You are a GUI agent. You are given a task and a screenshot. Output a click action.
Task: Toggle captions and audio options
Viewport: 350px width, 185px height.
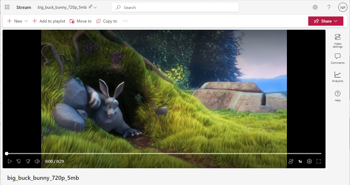[x=291, y=161]
